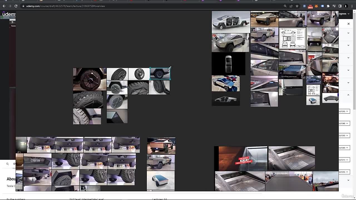The image size is (356, 200).
Task: Click the MetaMask fox extension icon
Action: click(316, 6)
